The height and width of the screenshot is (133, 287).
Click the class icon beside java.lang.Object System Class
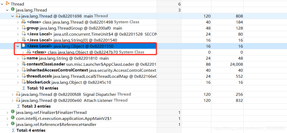coord(29,52)
